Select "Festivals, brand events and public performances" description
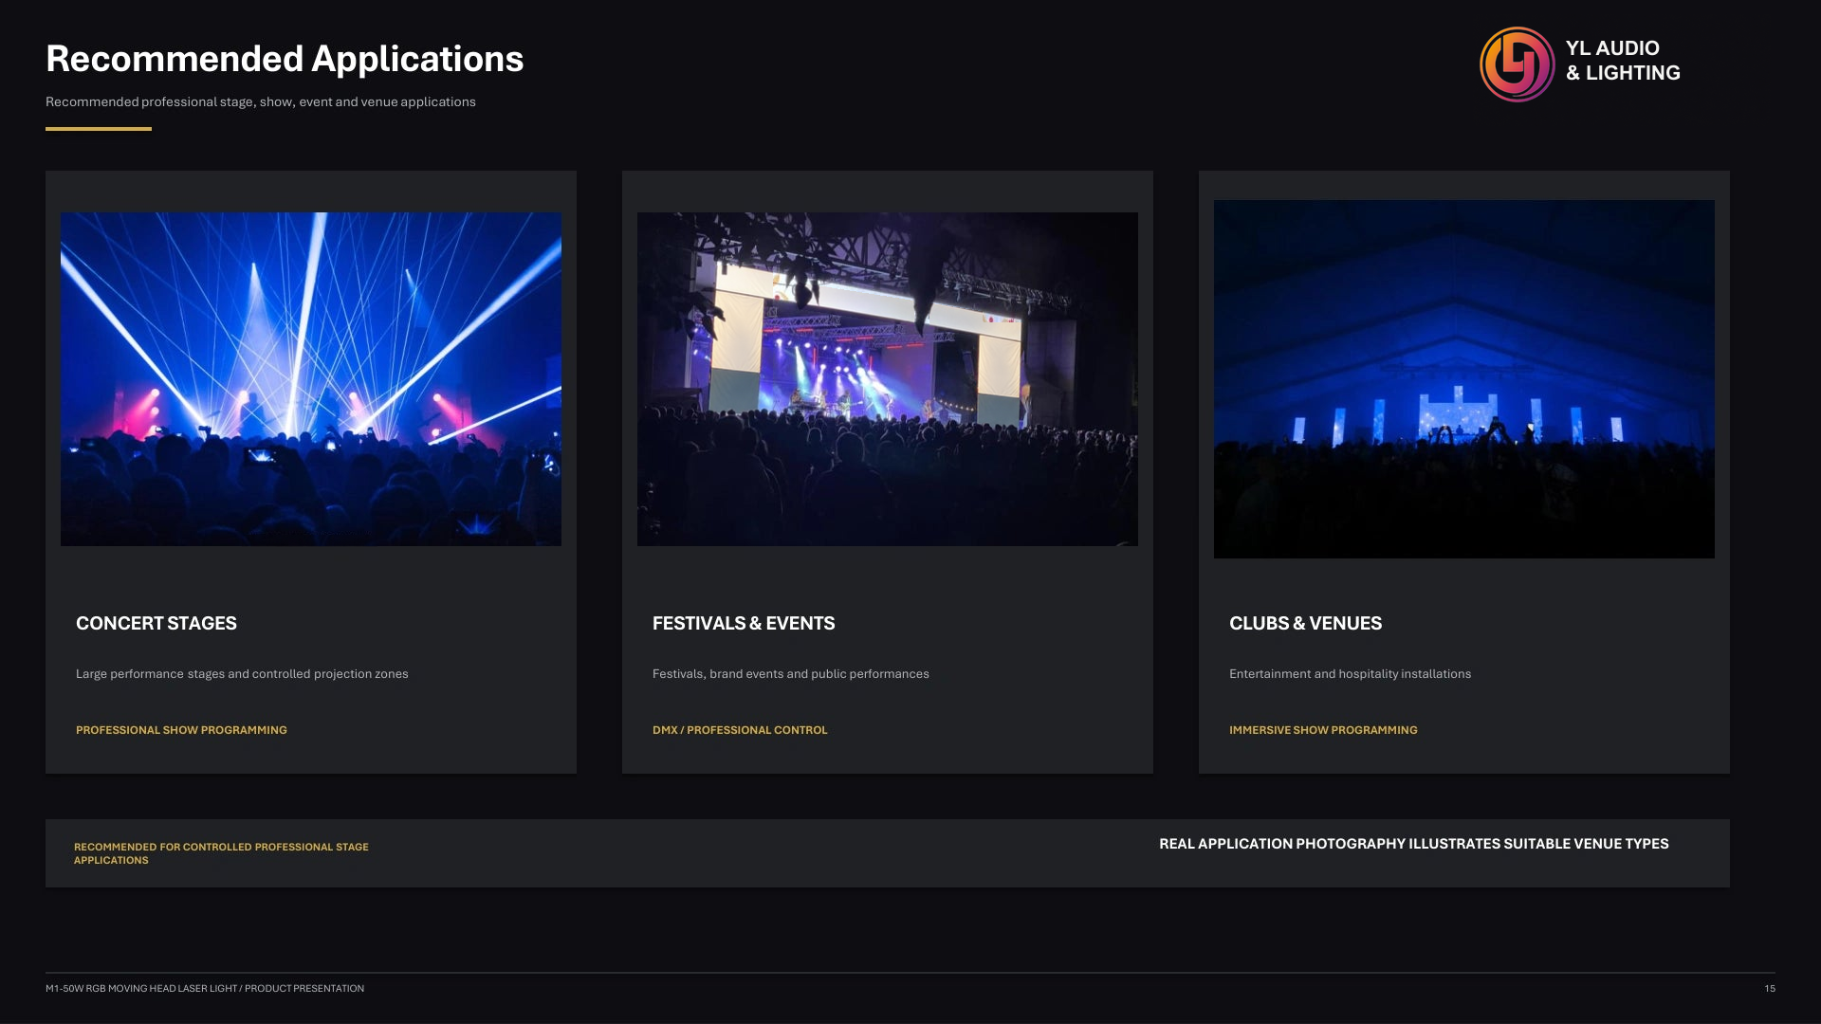The height and width of the screenshot is (1024, 1821). (791, 674)
